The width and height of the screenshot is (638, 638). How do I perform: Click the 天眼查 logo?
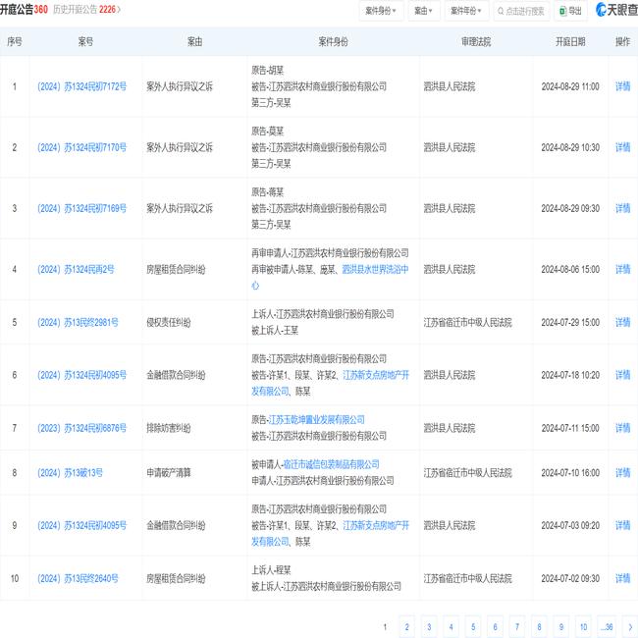(616, 10)
